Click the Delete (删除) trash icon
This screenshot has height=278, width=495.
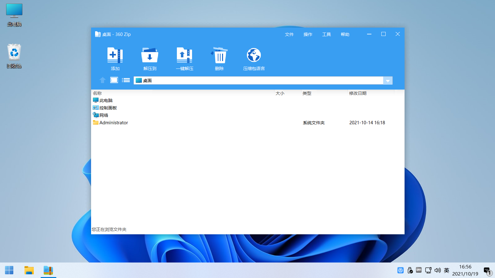pos(219,56)
